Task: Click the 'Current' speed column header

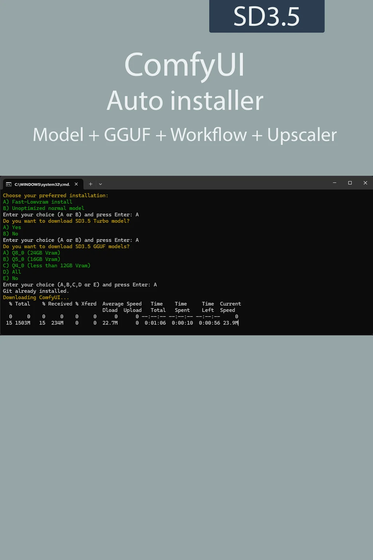Action: (231, 304)
